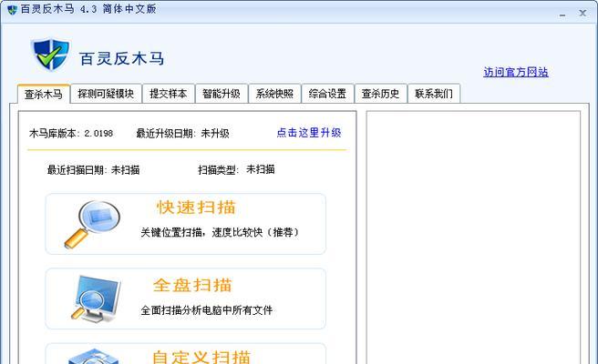Click the custom scan cube icon
This screenshot has width=598, height=364.
[x=94, y=356]
